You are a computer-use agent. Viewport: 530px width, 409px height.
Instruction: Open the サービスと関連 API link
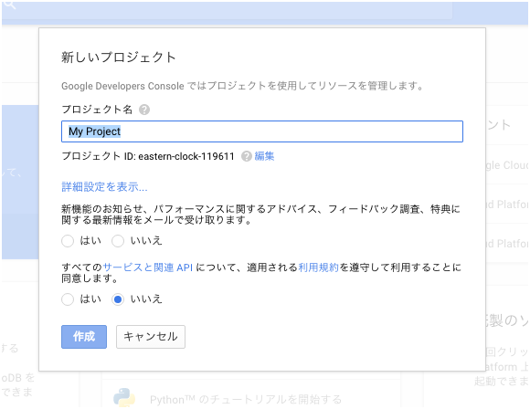pos(148,267)
